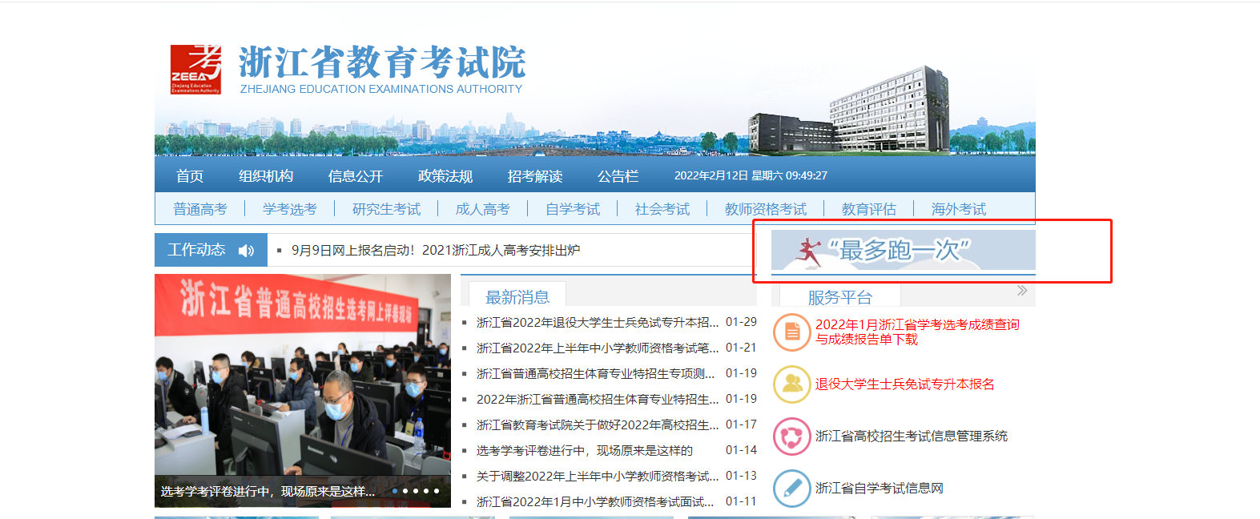The height and width of the screenshot is (519, 1260).
Task: Open news 2022年浙江省普通高校招生体育专业特招生
Action: [x=597, y=399]
